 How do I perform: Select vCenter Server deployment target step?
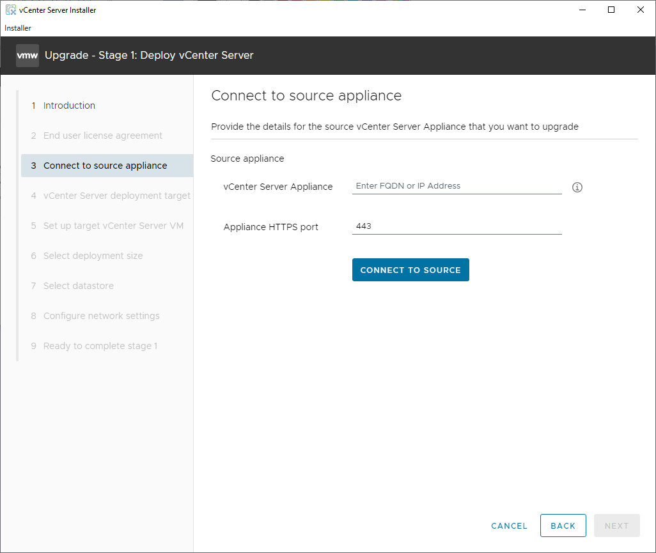[x=116, y=196]
